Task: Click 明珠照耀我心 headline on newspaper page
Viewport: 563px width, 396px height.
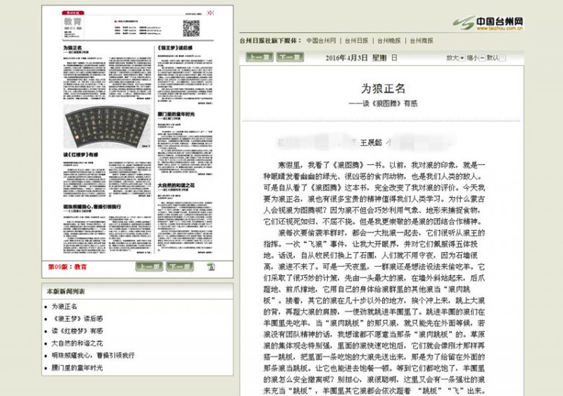Action: click(x=92, y=207)
